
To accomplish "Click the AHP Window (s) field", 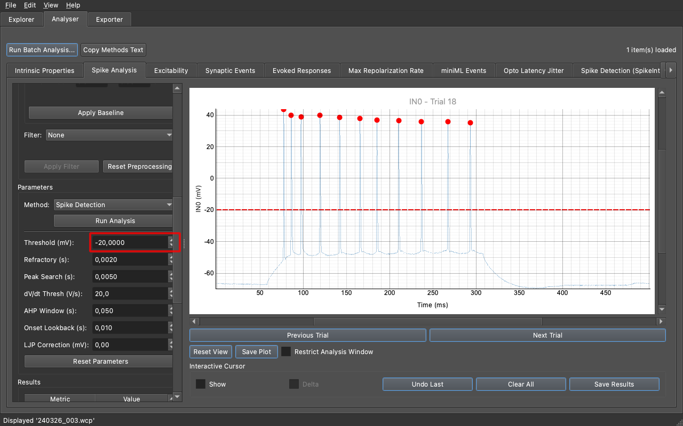I will pos(130,311).
